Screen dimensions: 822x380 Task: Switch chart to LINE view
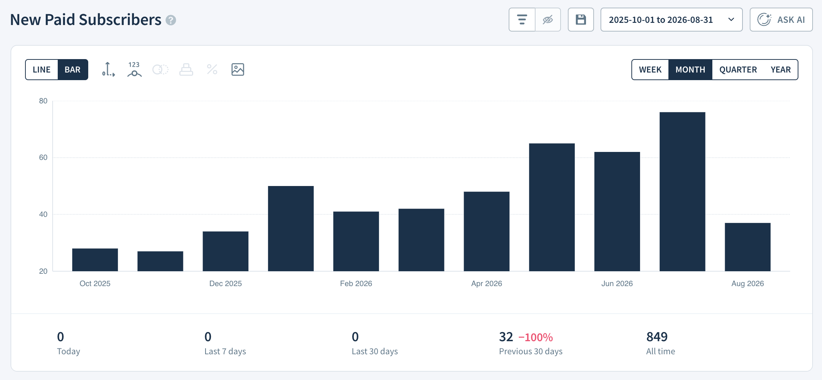tap(42, 70)
